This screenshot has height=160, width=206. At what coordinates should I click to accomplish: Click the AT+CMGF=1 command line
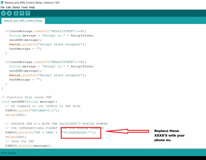tap(32, 110)
